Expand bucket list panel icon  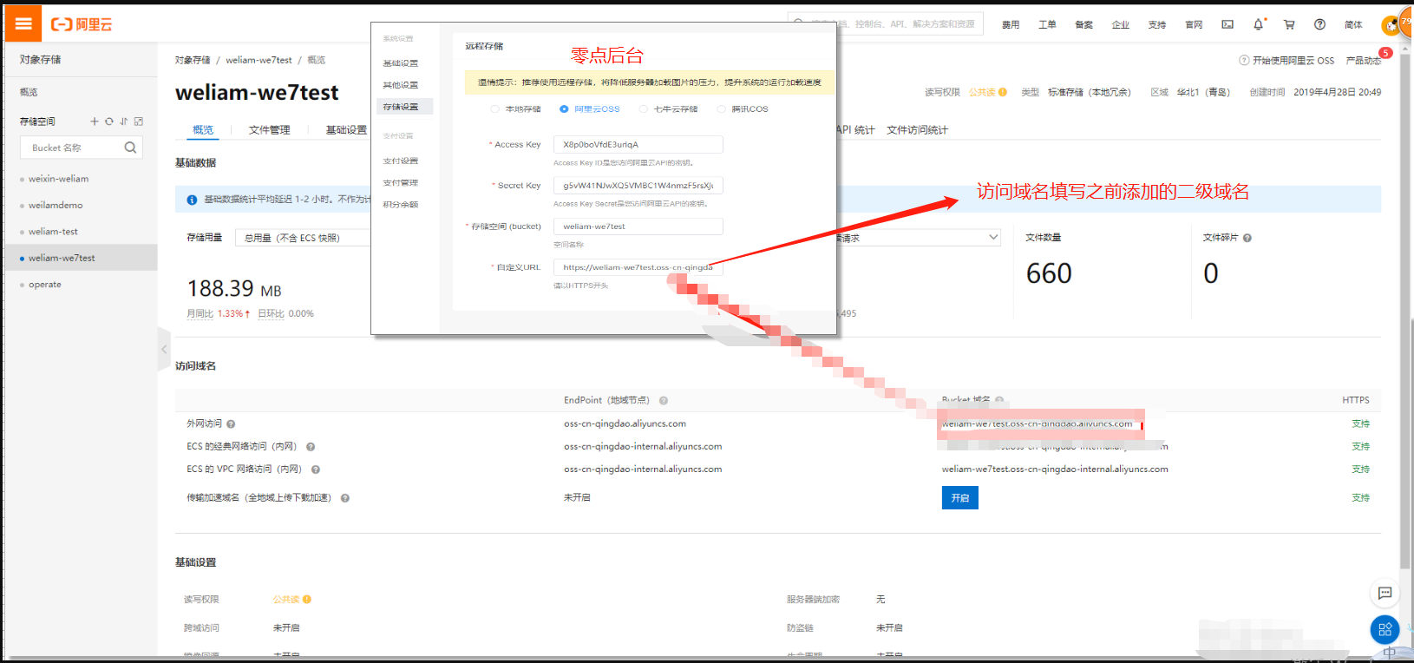(x=139, y=121)
